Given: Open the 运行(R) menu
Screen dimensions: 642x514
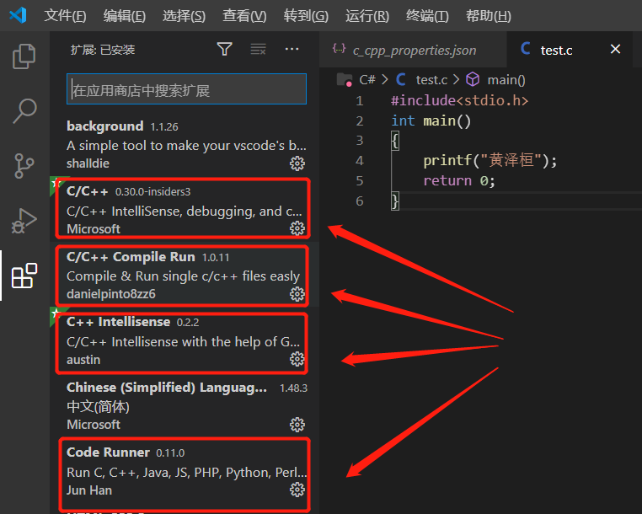Looking at the screenshot, I should pos(366,16).
